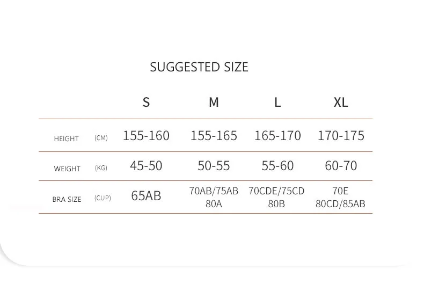The height and width of the screenshot is (284, 424).
Task: Click the 80CD/85AB bra size cell
Action: [341, 204]
